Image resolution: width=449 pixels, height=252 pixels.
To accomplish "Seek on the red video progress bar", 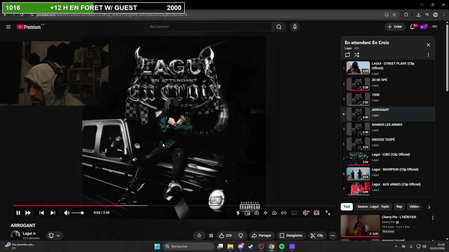I will pos(174,206).
